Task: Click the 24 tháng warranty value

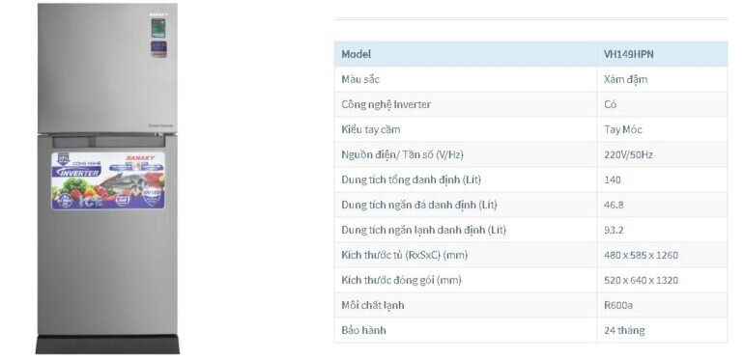Action: click(624, 330)
